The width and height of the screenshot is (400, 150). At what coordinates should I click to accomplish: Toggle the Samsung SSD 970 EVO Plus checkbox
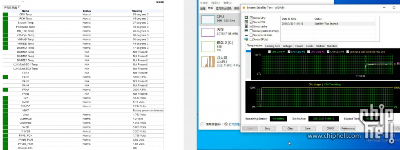[x=347, y=52]
